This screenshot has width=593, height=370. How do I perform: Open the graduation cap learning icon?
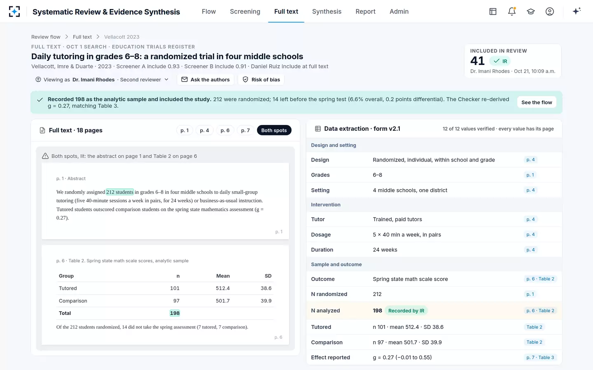(531, 12)
